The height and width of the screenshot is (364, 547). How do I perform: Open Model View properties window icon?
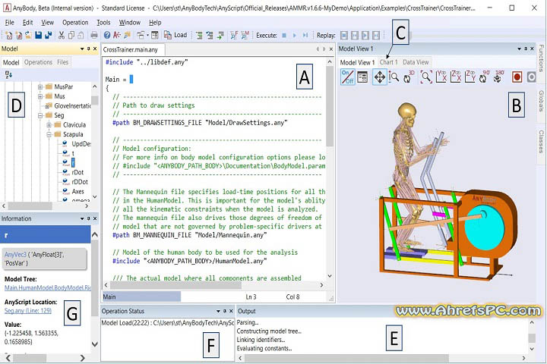(362, 77)
